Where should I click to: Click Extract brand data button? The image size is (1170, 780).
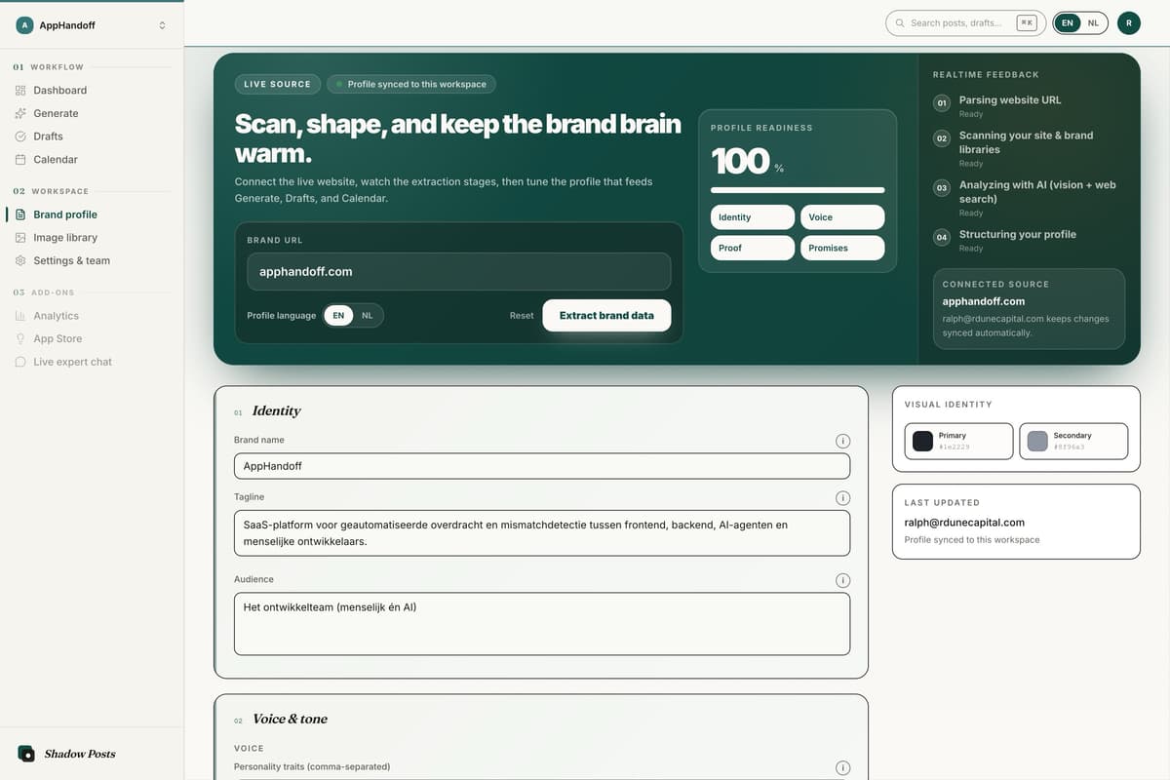tap(606, 315)
